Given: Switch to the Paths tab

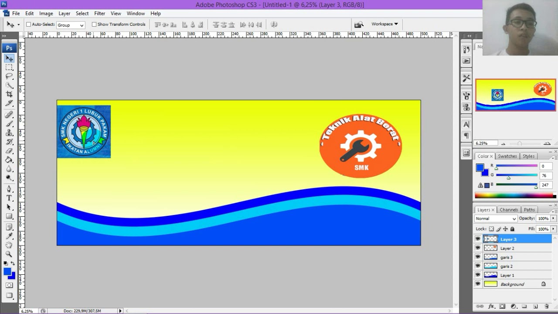Looking at the screenshot, I should pos(529,210).
